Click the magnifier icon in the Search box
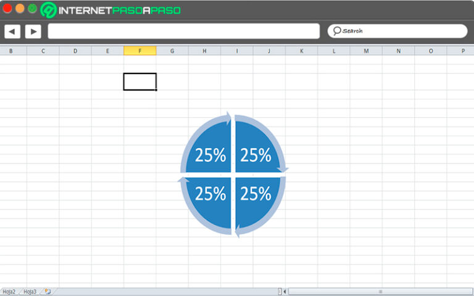 pos(337,31)
